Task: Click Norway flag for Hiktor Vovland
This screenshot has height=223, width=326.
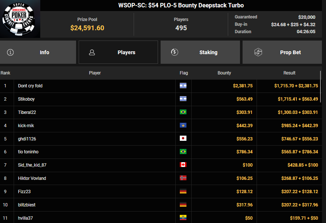Action: (183, 178)
